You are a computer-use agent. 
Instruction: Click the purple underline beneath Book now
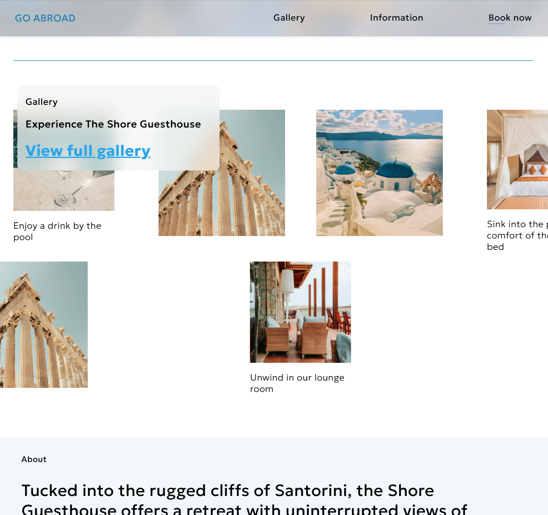pos(497,23)
